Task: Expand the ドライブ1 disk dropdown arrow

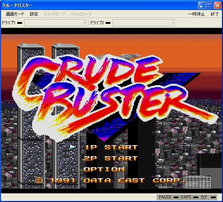Action: 84,23
